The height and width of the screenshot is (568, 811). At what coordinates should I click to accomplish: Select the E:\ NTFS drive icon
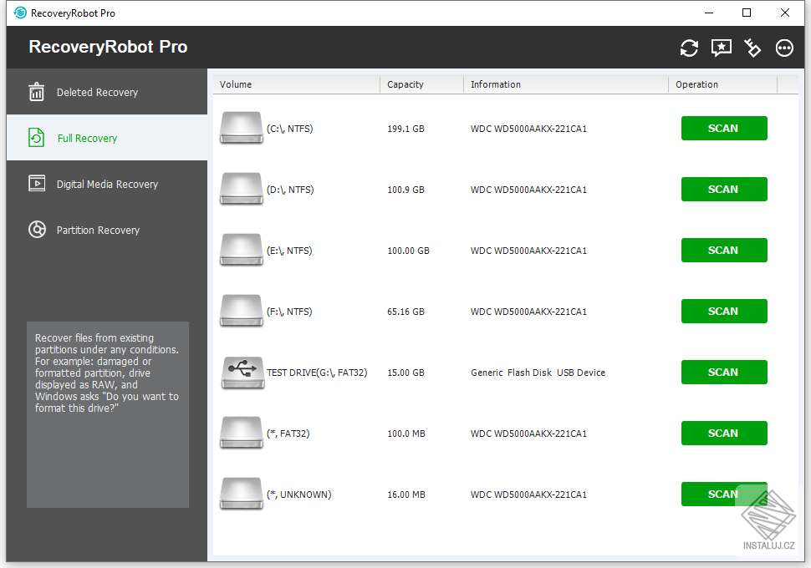[242, 250]
